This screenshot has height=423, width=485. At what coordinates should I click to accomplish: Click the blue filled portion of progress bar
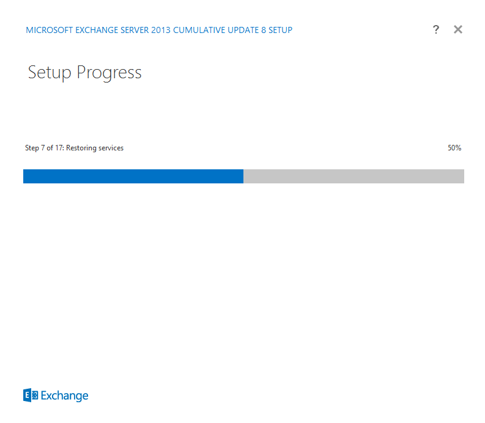[133, 176]
